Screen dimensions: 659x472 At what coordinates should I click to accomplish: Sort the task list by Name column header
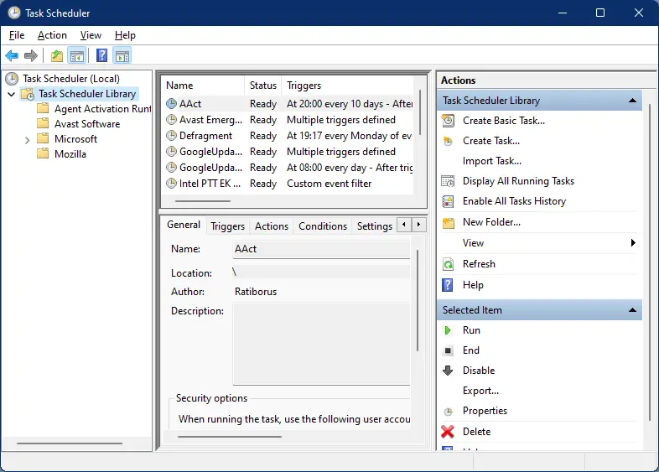[203, 86]
